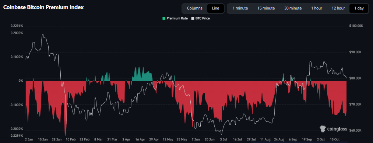This screenshot has width=373, height=143.
Task: Click the 0.2000% axis label
Action: click(17, 33)
